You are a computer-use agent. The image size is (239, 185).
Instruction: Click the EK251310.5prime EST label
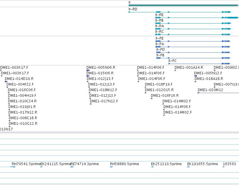tap(166, 164)
